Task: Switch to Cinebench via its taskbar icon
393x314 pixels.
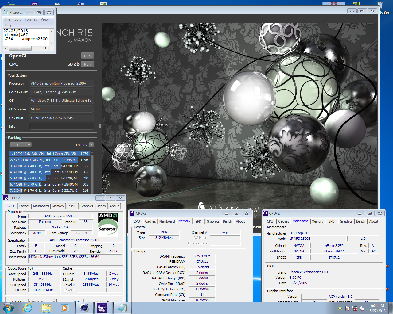Action: pyautogui.click(x=84, y=308)
